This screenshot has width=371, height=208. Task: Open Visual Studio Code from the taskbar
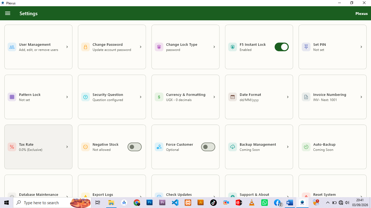(x=175, y=203)
